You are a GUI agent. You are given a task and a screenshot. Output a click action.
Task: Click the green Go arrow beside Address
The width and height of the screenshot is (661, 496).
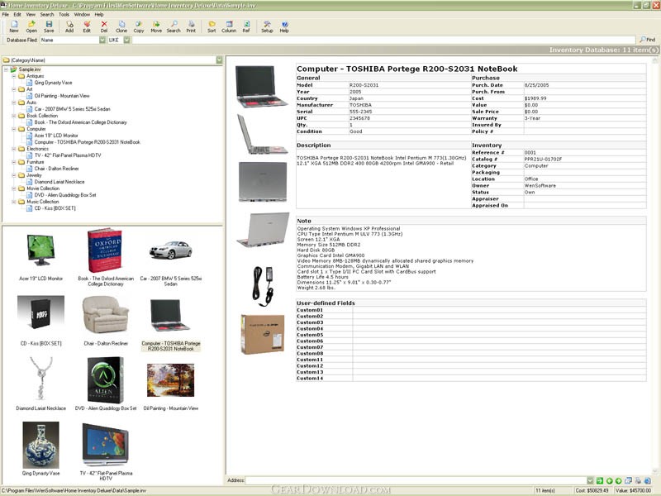pyautogui.click(x=600, y=480)
